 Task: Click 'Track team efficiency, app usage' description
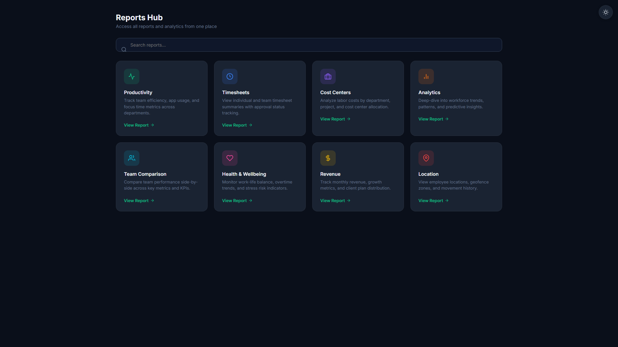click(x=162, y=107)
